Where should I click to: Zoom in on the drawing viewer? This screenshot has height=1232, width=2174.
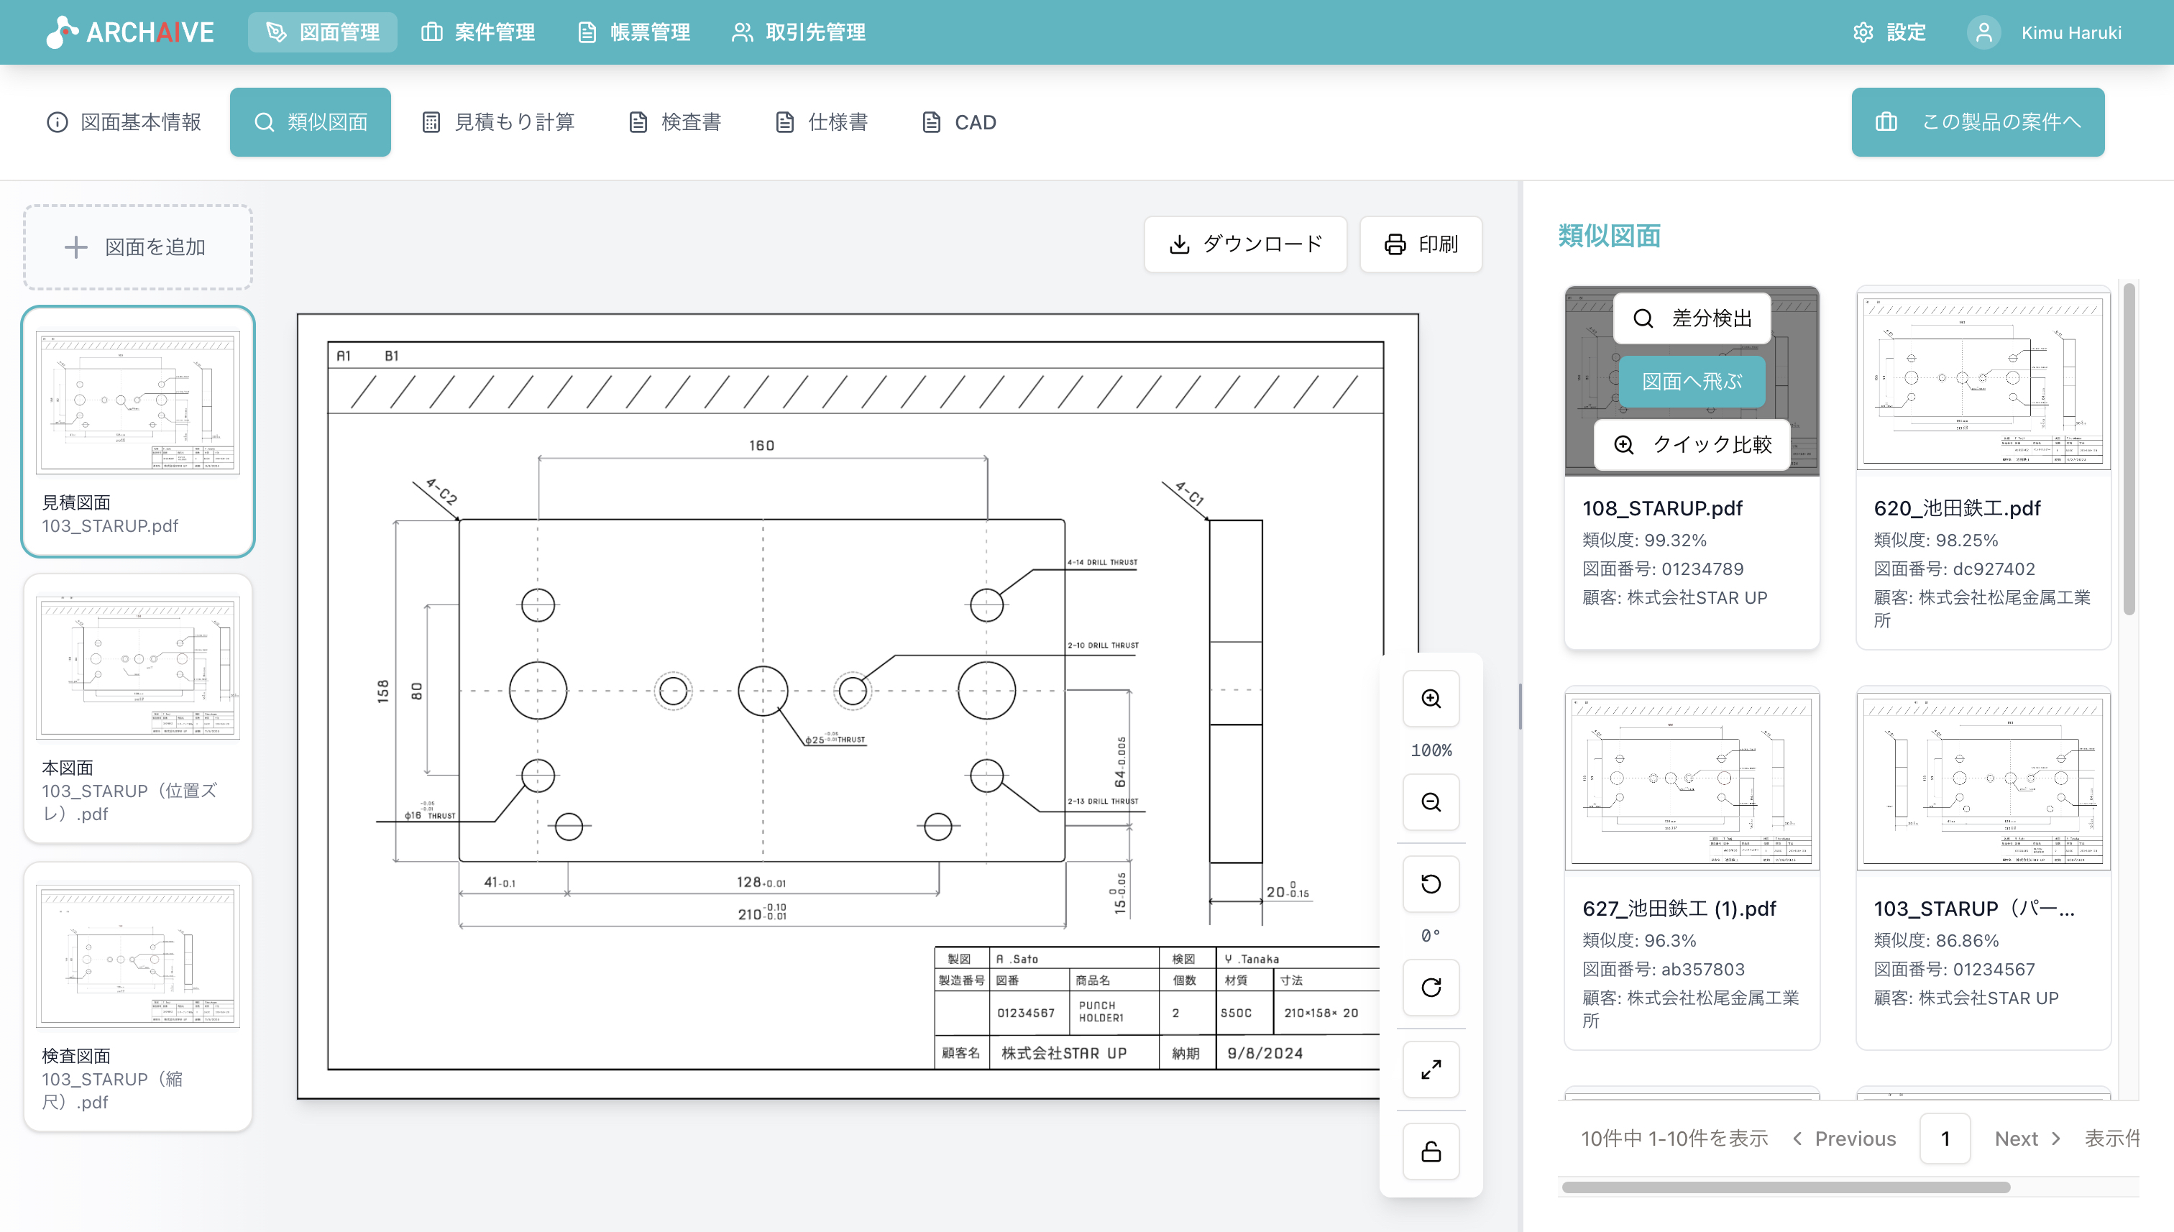point(1430,699)
